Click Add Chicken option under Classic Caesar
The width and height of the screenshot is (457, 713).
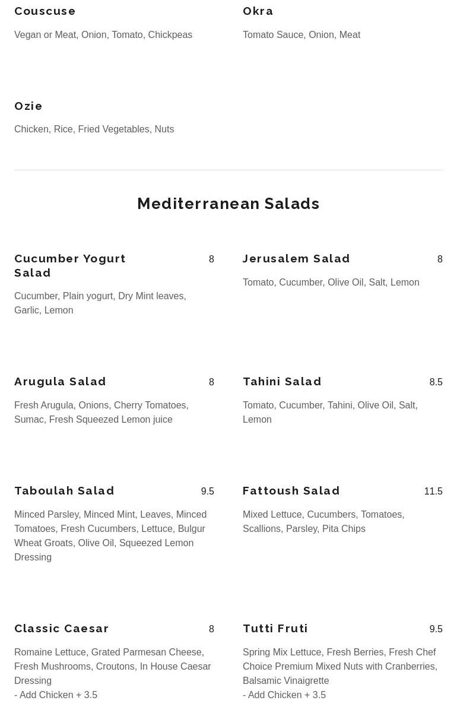pyautogui.click(x=56, y=695)
